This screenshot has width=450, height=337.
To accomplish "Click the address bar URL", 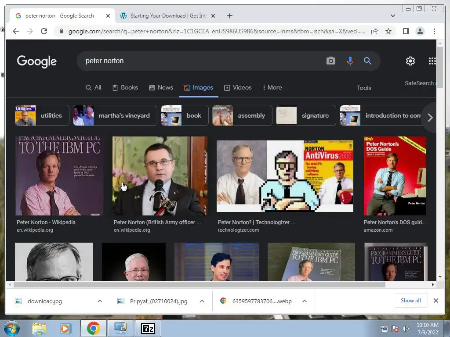I will pos(217,31).
